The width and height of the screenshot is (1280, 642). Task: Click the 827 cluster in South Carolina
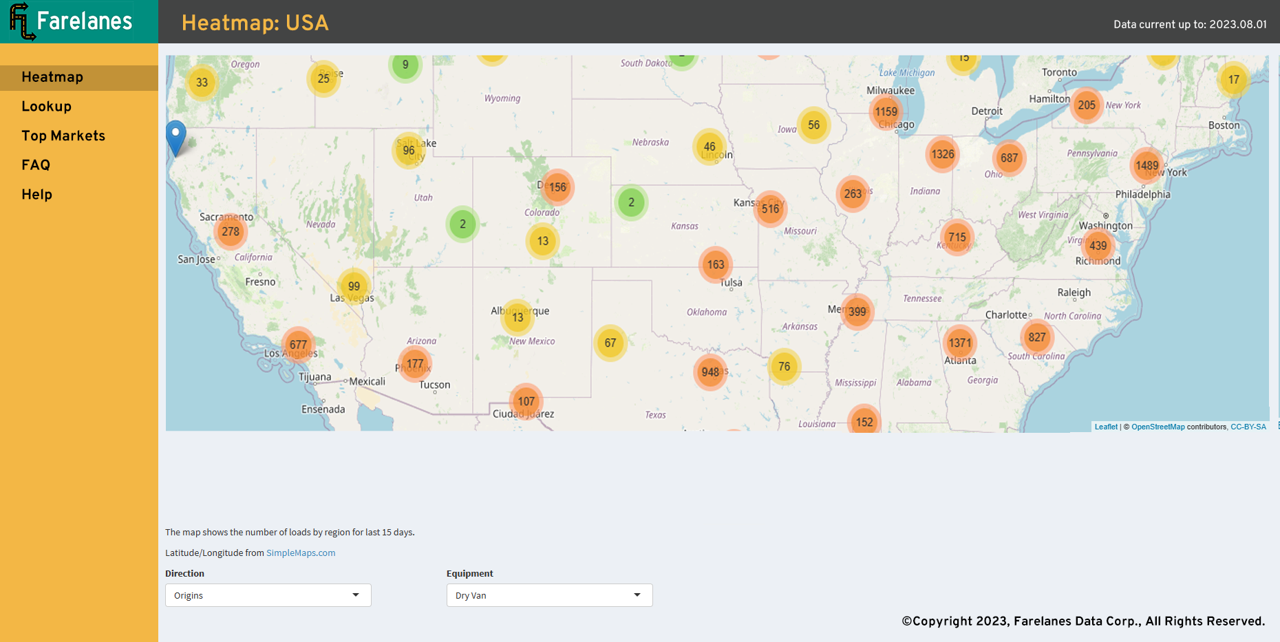1037,337
